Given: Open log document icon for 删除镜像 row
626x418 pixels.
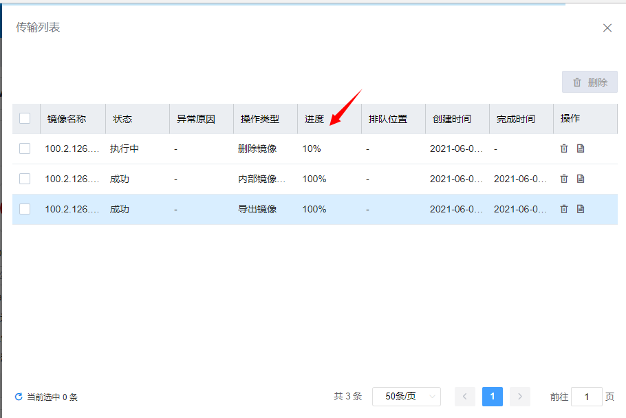Looking at the screenshot, I should point(581,148).
